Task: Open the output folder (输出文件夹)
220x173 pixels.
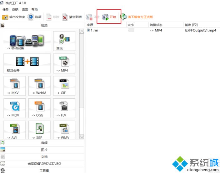Action: point(13,17)
